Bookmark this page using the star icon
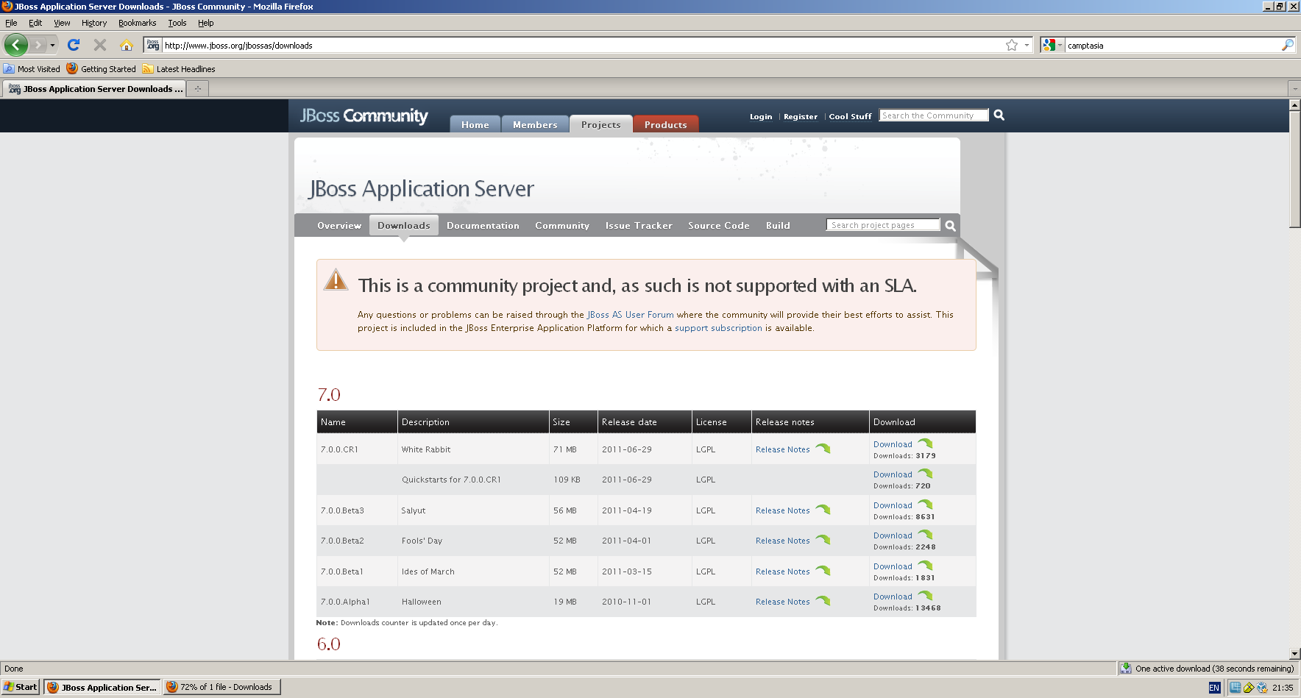 click(1010, 45)
